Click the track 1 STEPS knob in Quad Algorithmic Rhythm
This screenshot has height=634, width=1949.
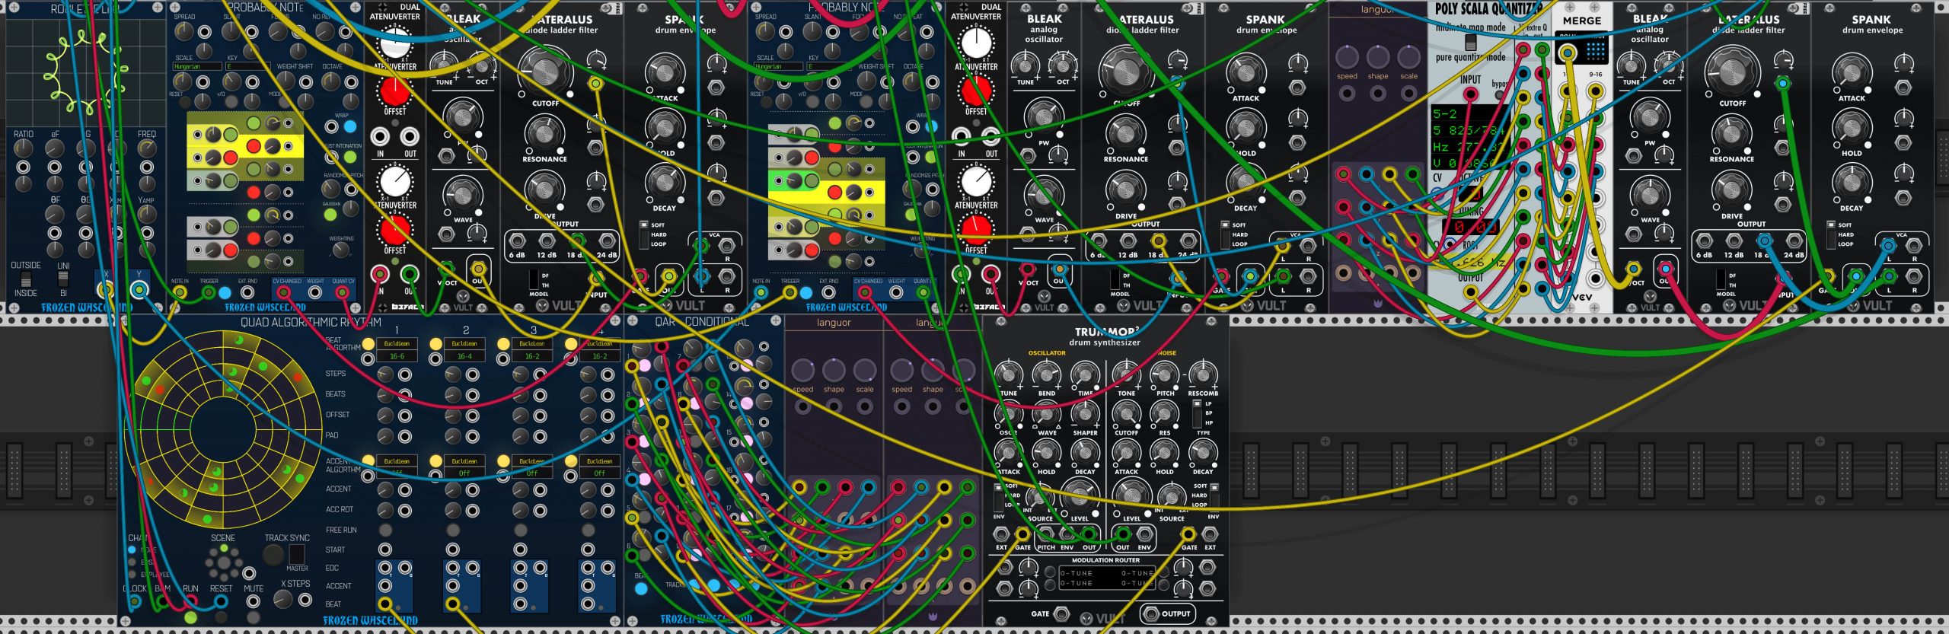click(386, 374)
